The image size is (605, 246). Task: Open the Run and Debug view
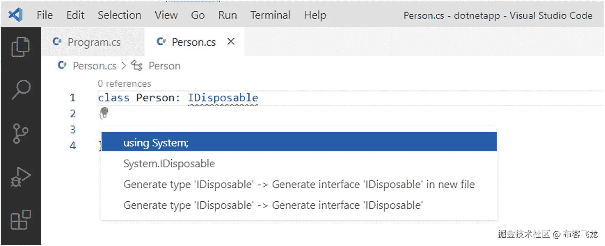click(21, 177)
